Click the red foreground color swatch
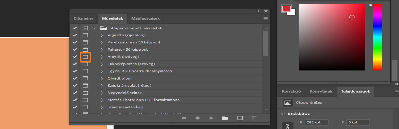Screen dimensions: 399x129 (286, 9)
